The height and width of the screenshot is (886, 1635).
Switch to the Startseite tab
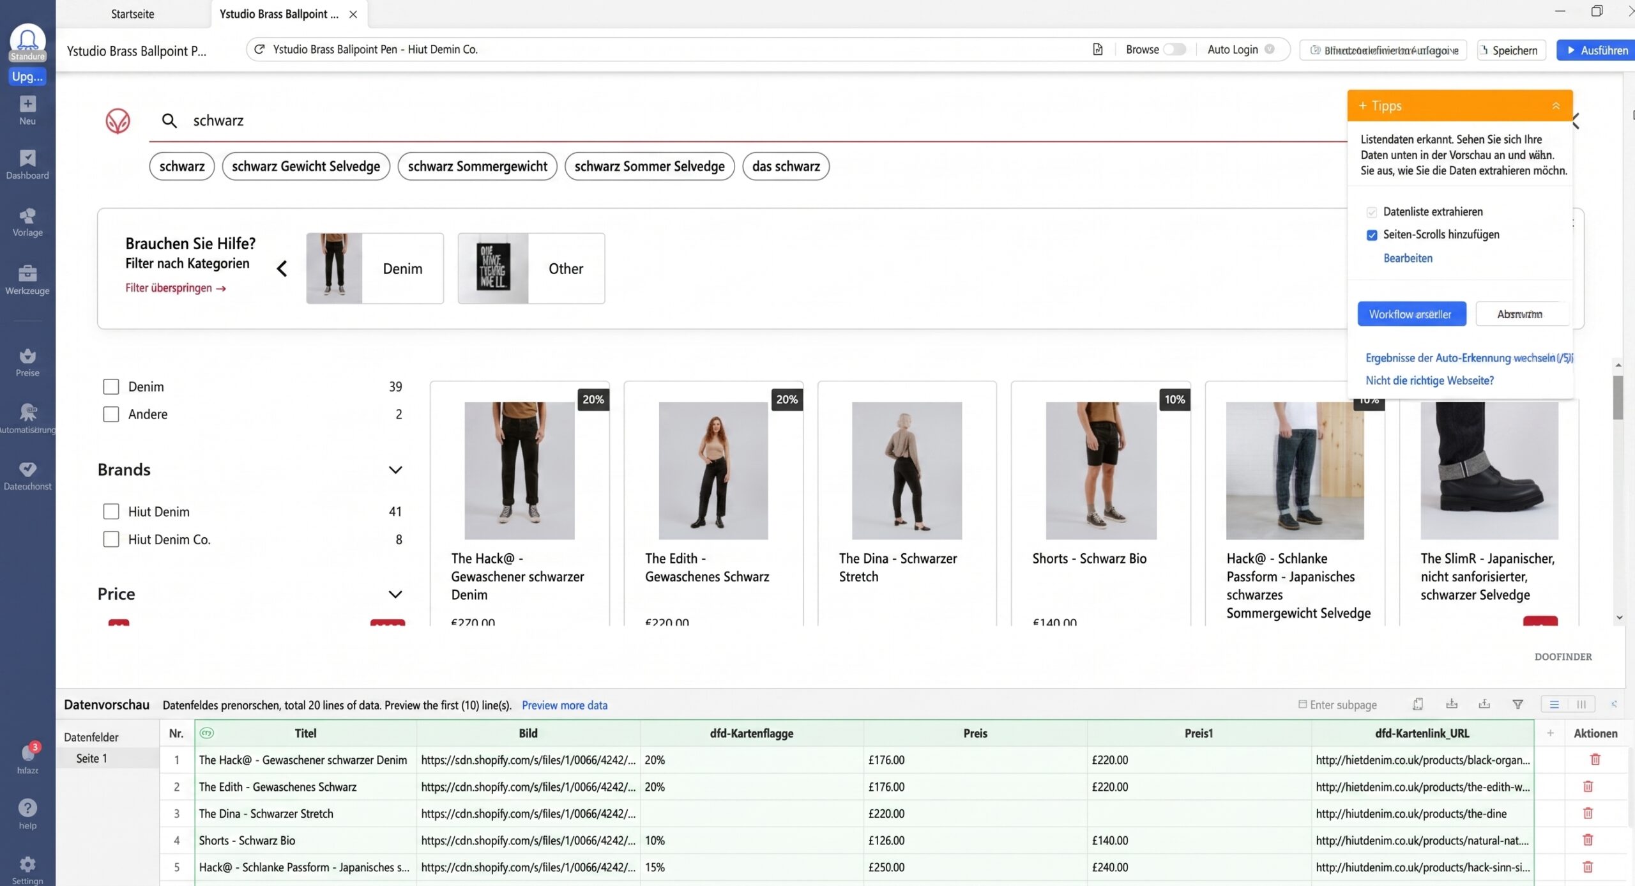click(x=133, y=14)
